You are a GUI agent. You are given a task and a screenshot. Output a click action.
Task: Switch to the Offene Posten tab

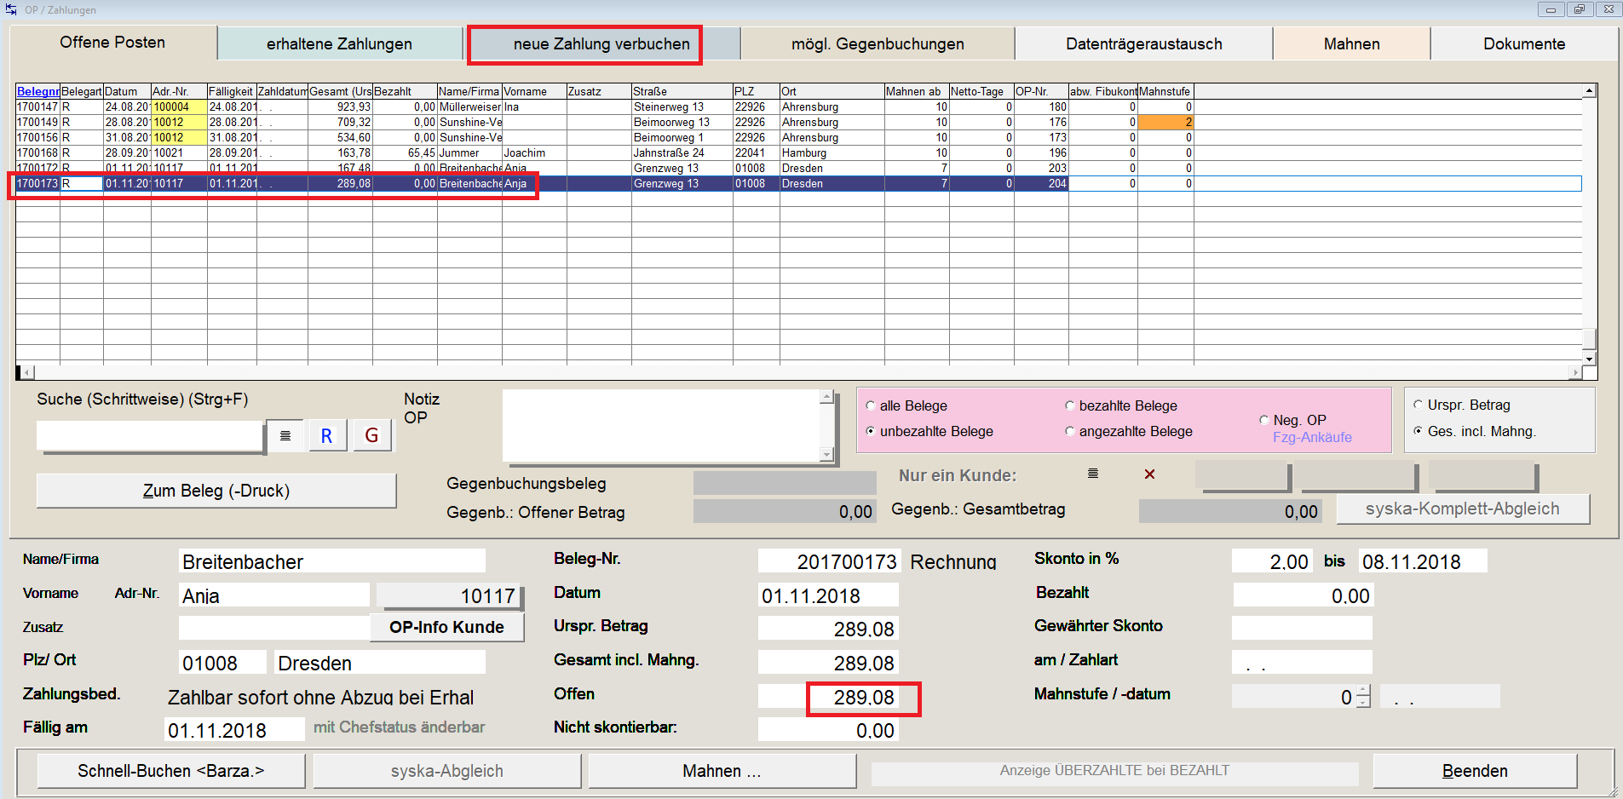click(112, 43)
